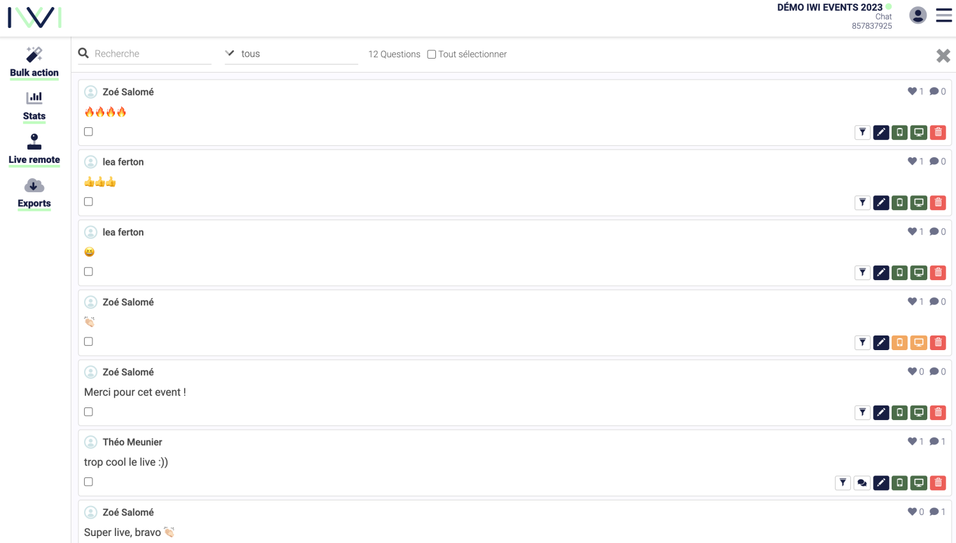The width and height of the screenshot is (956, 543).
Task: Delete Zoé Salomé's fire emoji message
Action: point(938,132)
